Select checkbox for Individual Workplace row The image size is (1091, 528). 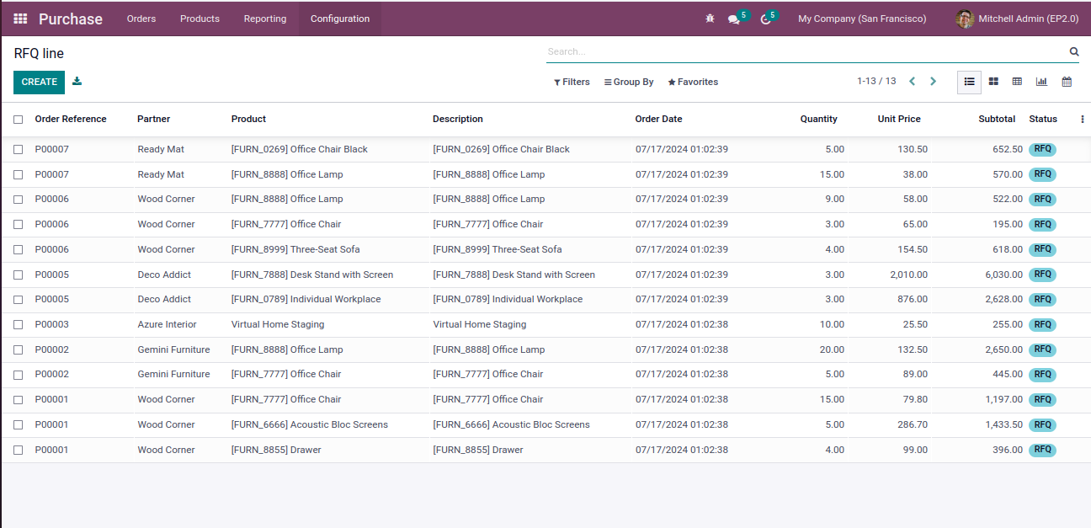coord(19,299)
